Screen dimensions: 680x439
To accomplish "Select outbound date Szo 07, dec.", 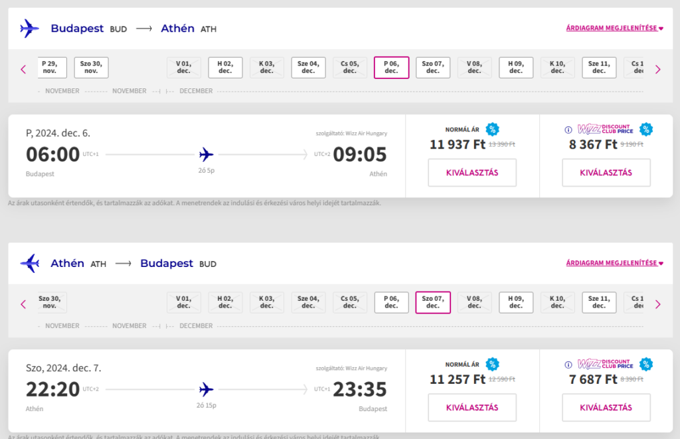I will [x=433, y=67].
